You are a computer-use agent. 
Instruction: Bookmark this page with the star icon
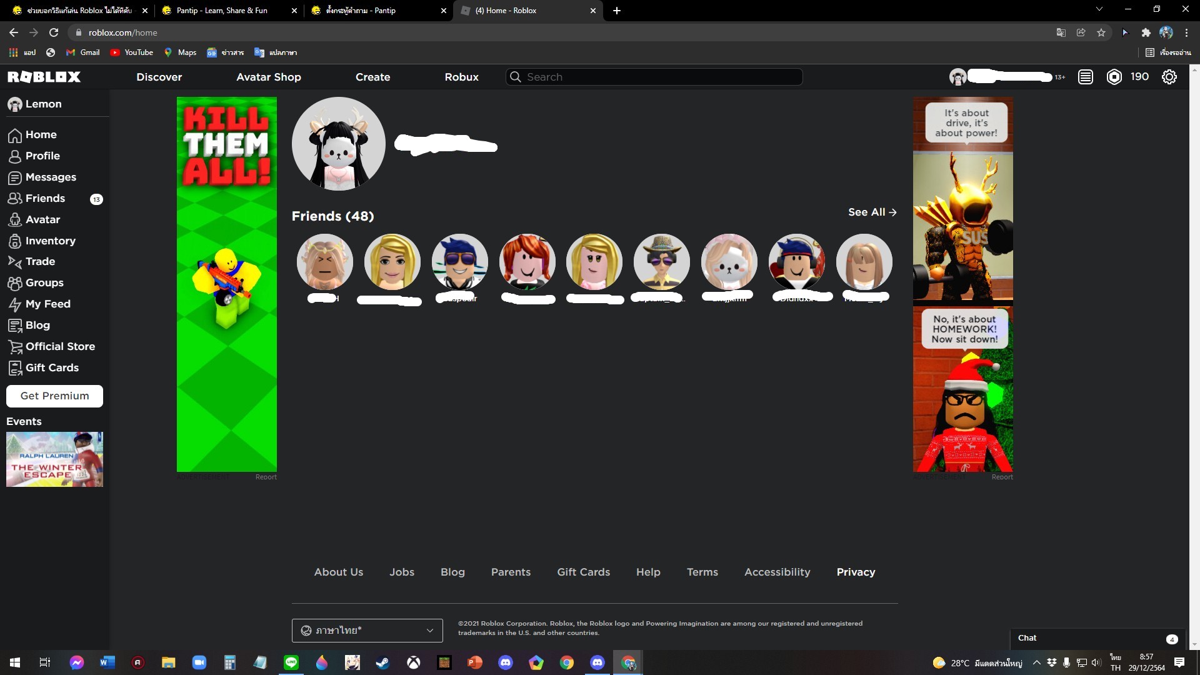click(x=1101, y=32)
